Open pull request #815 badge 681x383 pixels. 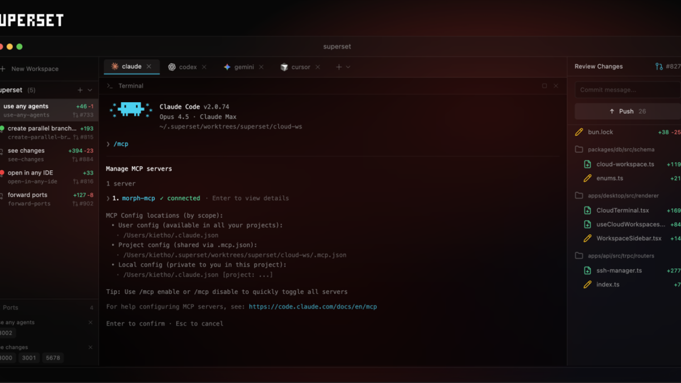coord(83,137)
